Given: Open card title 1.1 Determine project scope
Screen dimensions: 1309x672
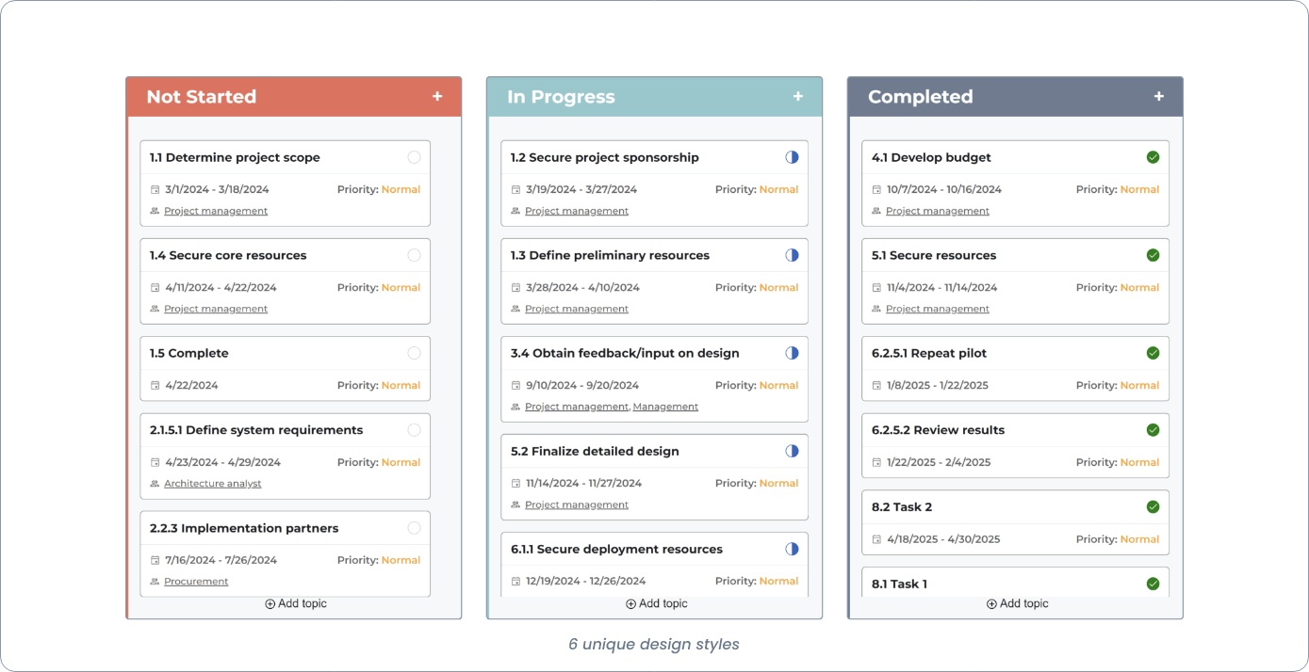Looking at the screenshot, I should pyautogui.click(x=235, y=157).
